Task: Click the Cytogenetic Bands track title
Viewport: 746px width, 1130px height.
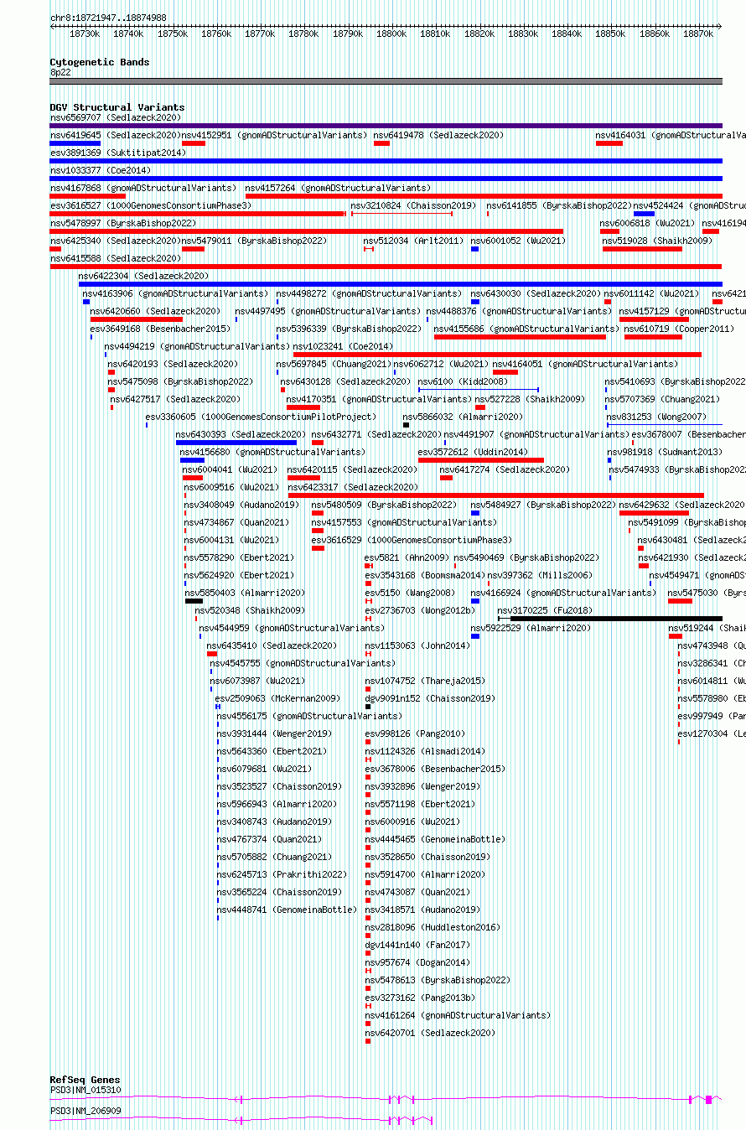Action: [99, 62]
